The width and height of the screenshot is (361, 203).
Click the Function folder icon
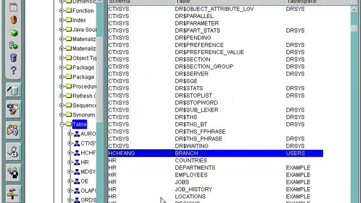pyautogui.click(x=69, y=10)
